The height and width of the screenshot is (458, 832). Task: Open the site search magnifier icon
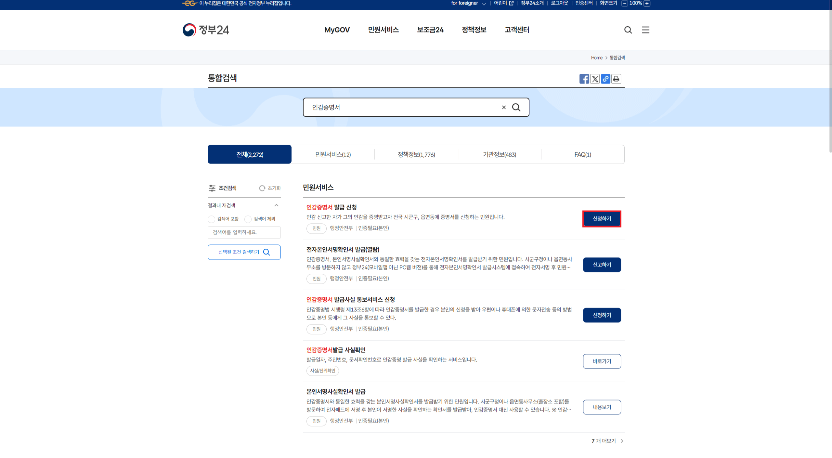click(x=628, y=30)
